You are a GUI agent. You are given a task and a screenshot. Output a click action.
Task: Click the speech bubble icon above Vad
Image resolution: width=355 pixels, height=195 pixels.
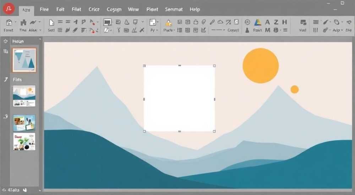coord(303,22)
